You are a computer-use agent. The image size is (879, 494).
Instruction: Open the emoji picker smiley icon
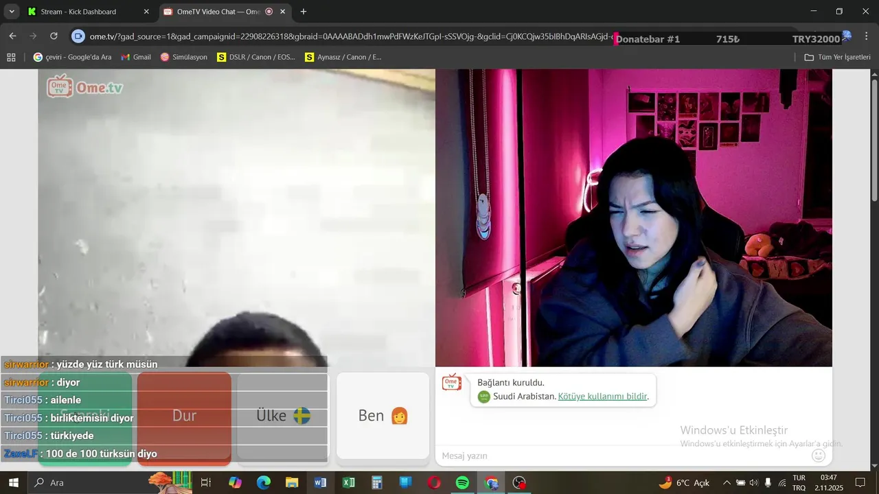click(x=819, y=456)
